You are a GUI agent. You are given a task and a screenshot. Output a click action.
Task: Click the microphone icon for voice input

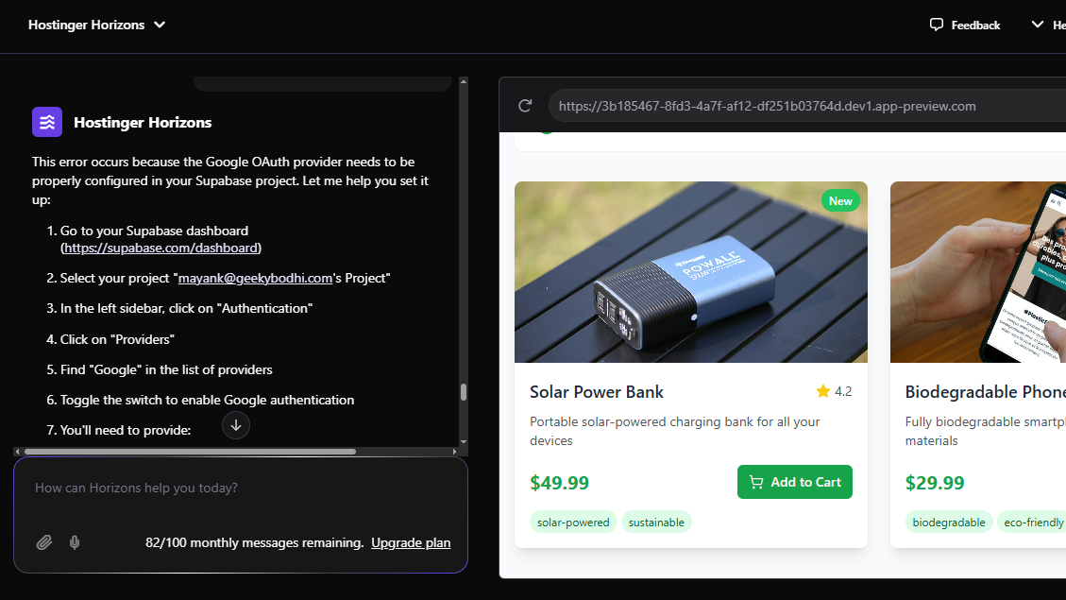pos(75,542)
